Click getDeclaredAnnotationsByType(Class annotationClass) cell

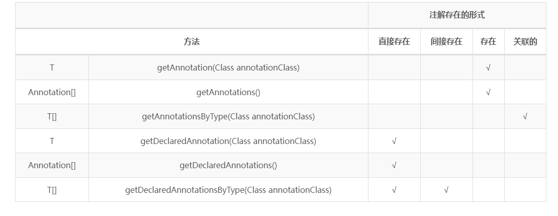point(228,190)
